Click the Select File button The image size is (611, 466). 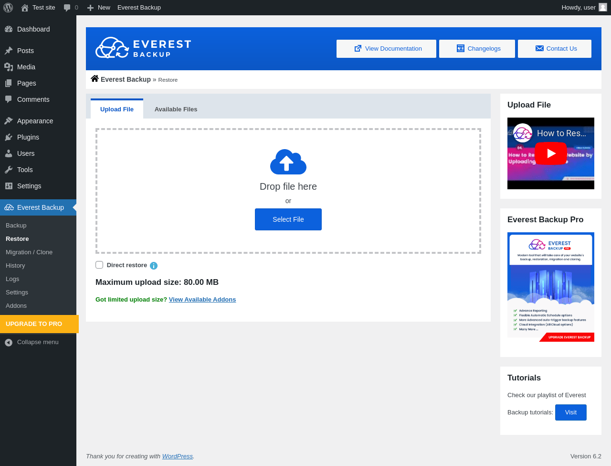288,219
